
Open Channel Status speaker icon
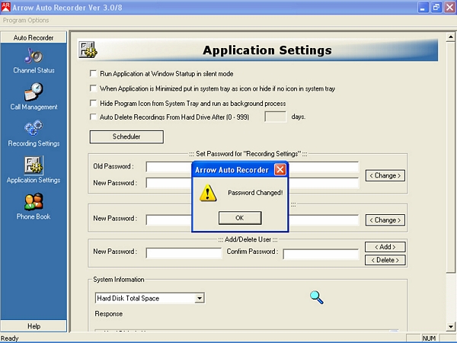(x=34, y=56)
